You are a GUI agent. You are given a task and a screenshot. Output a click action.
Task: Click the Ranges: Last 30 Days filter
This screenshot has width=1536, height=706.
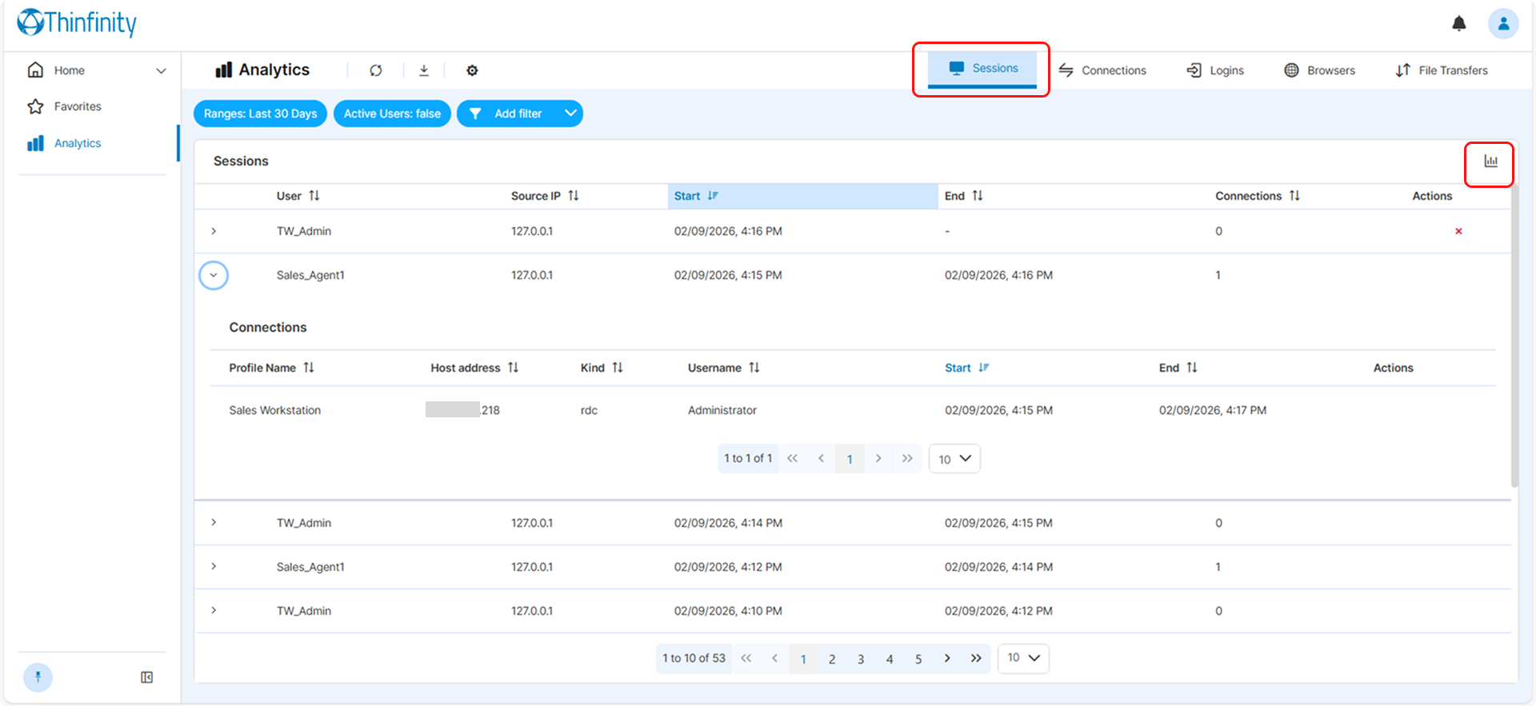click(260, 114)
